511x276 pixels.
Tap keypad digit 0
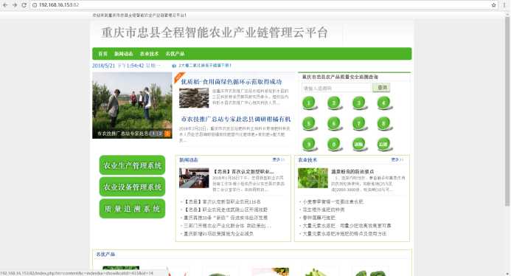[334, 144]
